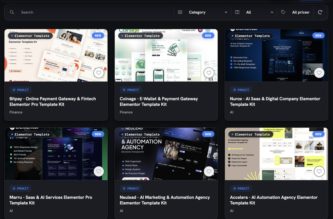Click Elementor Template tag on Marru card
Viewport: 333px width, 219px height.
pyautogui.click(x=30, y=134)
